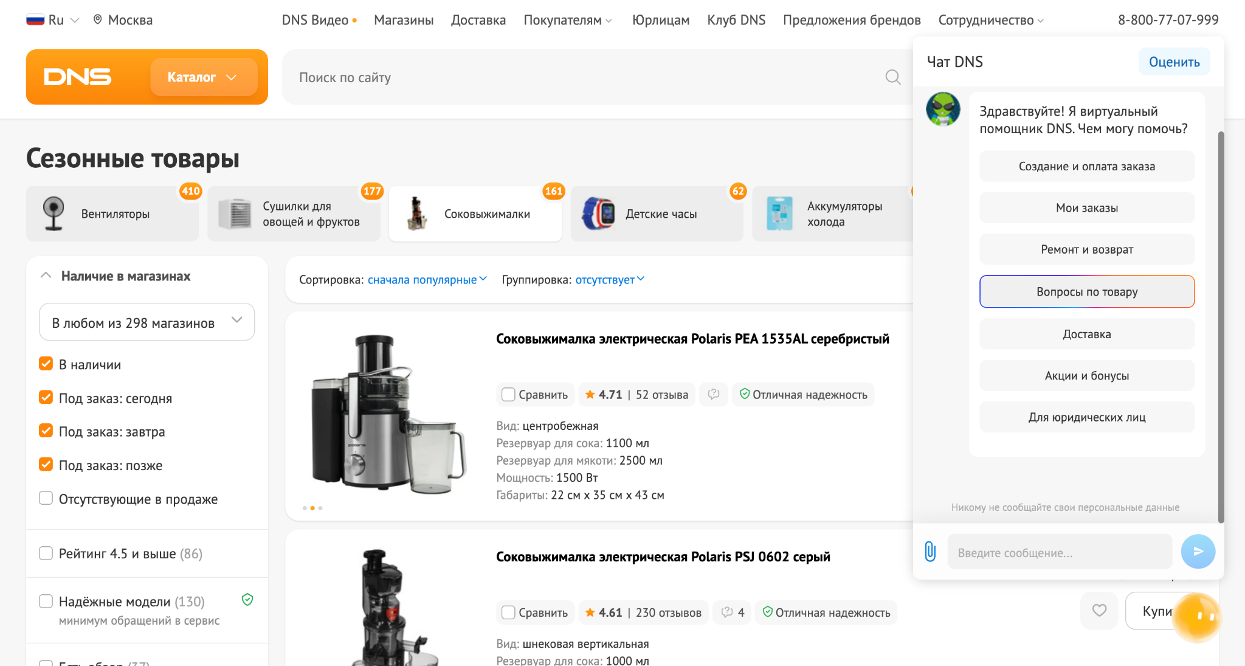Enable Отсутствующие в продаже checkbox
This screenshot has height=666, width=1245.
tap(46, 498)
